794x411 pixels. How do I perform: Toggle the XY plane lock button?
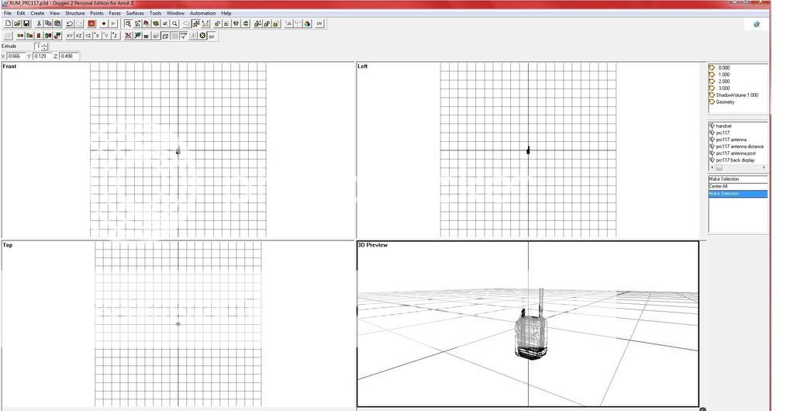pyautogui.click(x=70, y=36)
